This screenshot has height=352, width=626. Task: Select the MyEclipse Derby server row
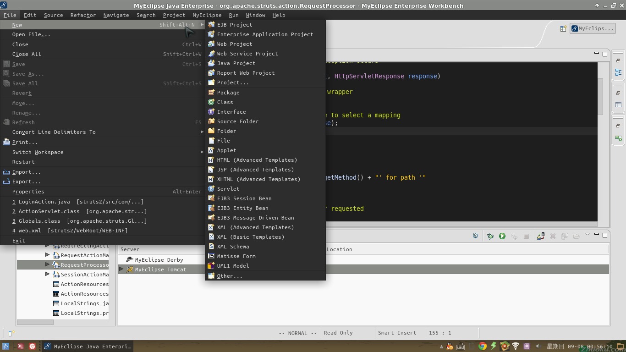pyautogui.click(x=364, y=260)
